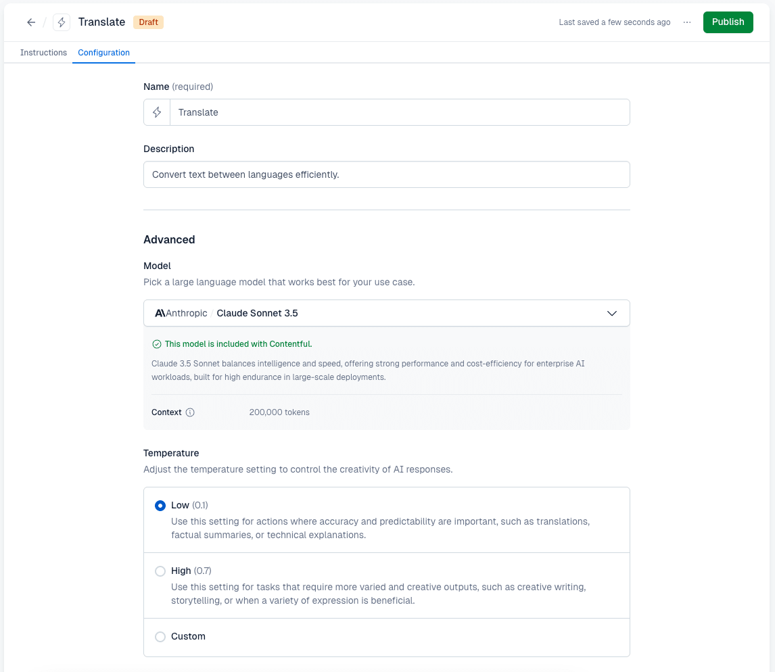Click the lightning bolt icon beside the Translate title
Screen dimensions: 775x672
click(x=62, y=22)
